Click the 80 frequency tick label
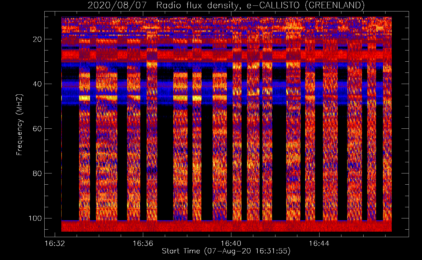Viewport: 422px width, 260px height. click(x=37, y=173)
